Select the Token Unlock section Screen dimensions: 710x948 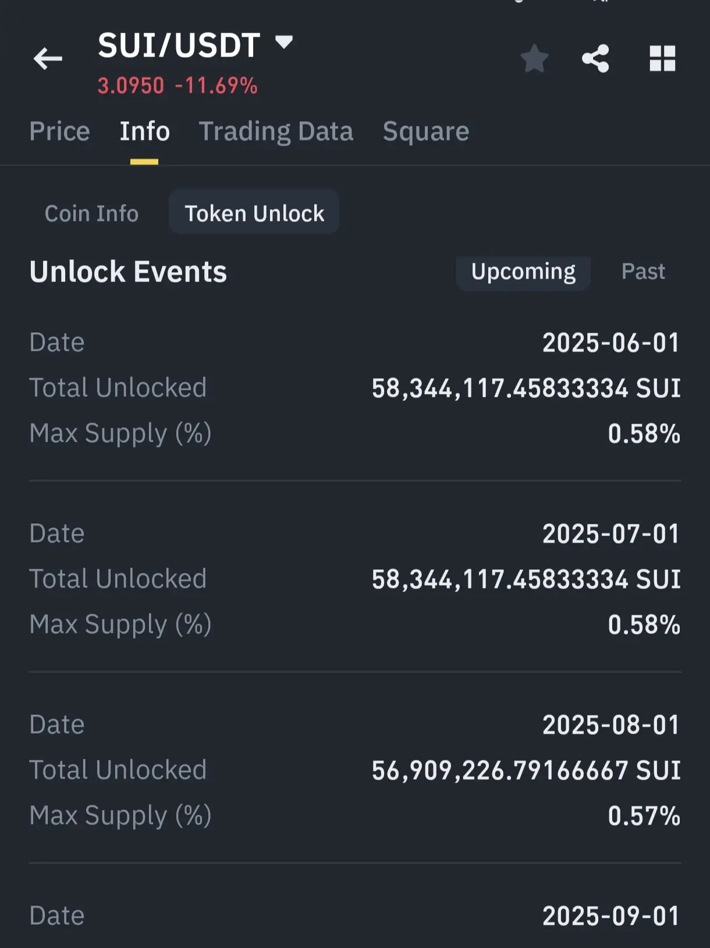[x=254, y=213]
